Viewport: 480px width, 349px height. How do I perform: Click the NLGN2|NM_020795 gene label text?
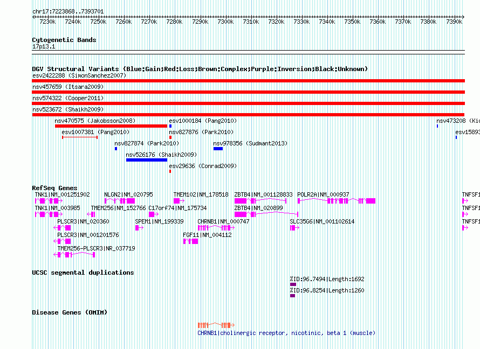coord(128,194)
